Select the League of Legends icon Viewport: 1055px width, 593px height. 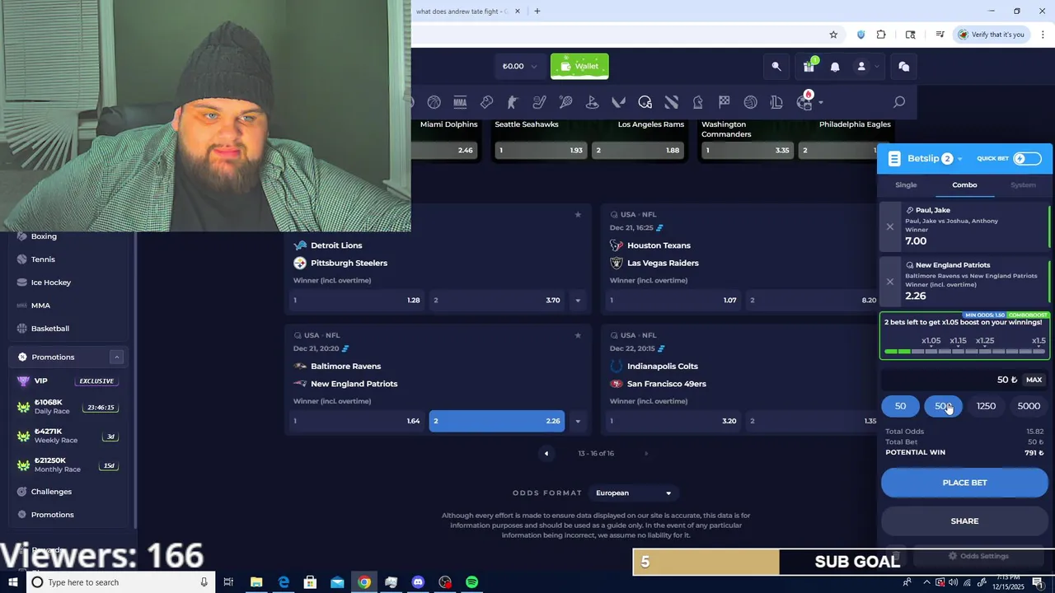776,102
